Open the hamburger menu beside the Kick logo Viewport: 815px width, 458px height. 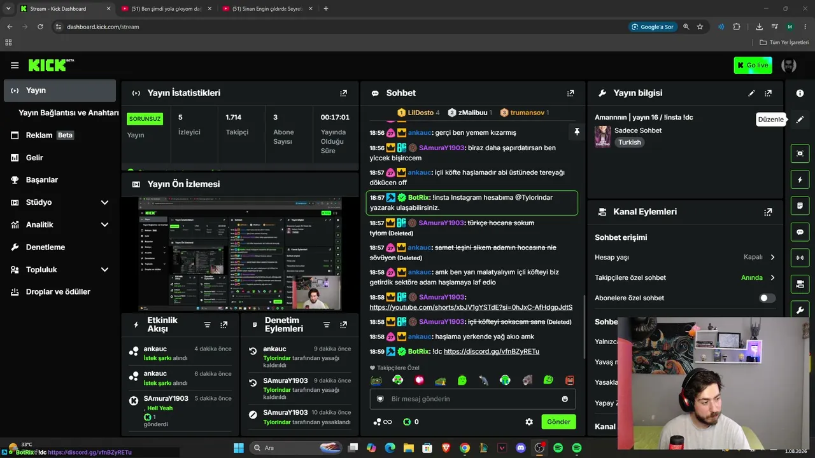(x=15, y=66)
